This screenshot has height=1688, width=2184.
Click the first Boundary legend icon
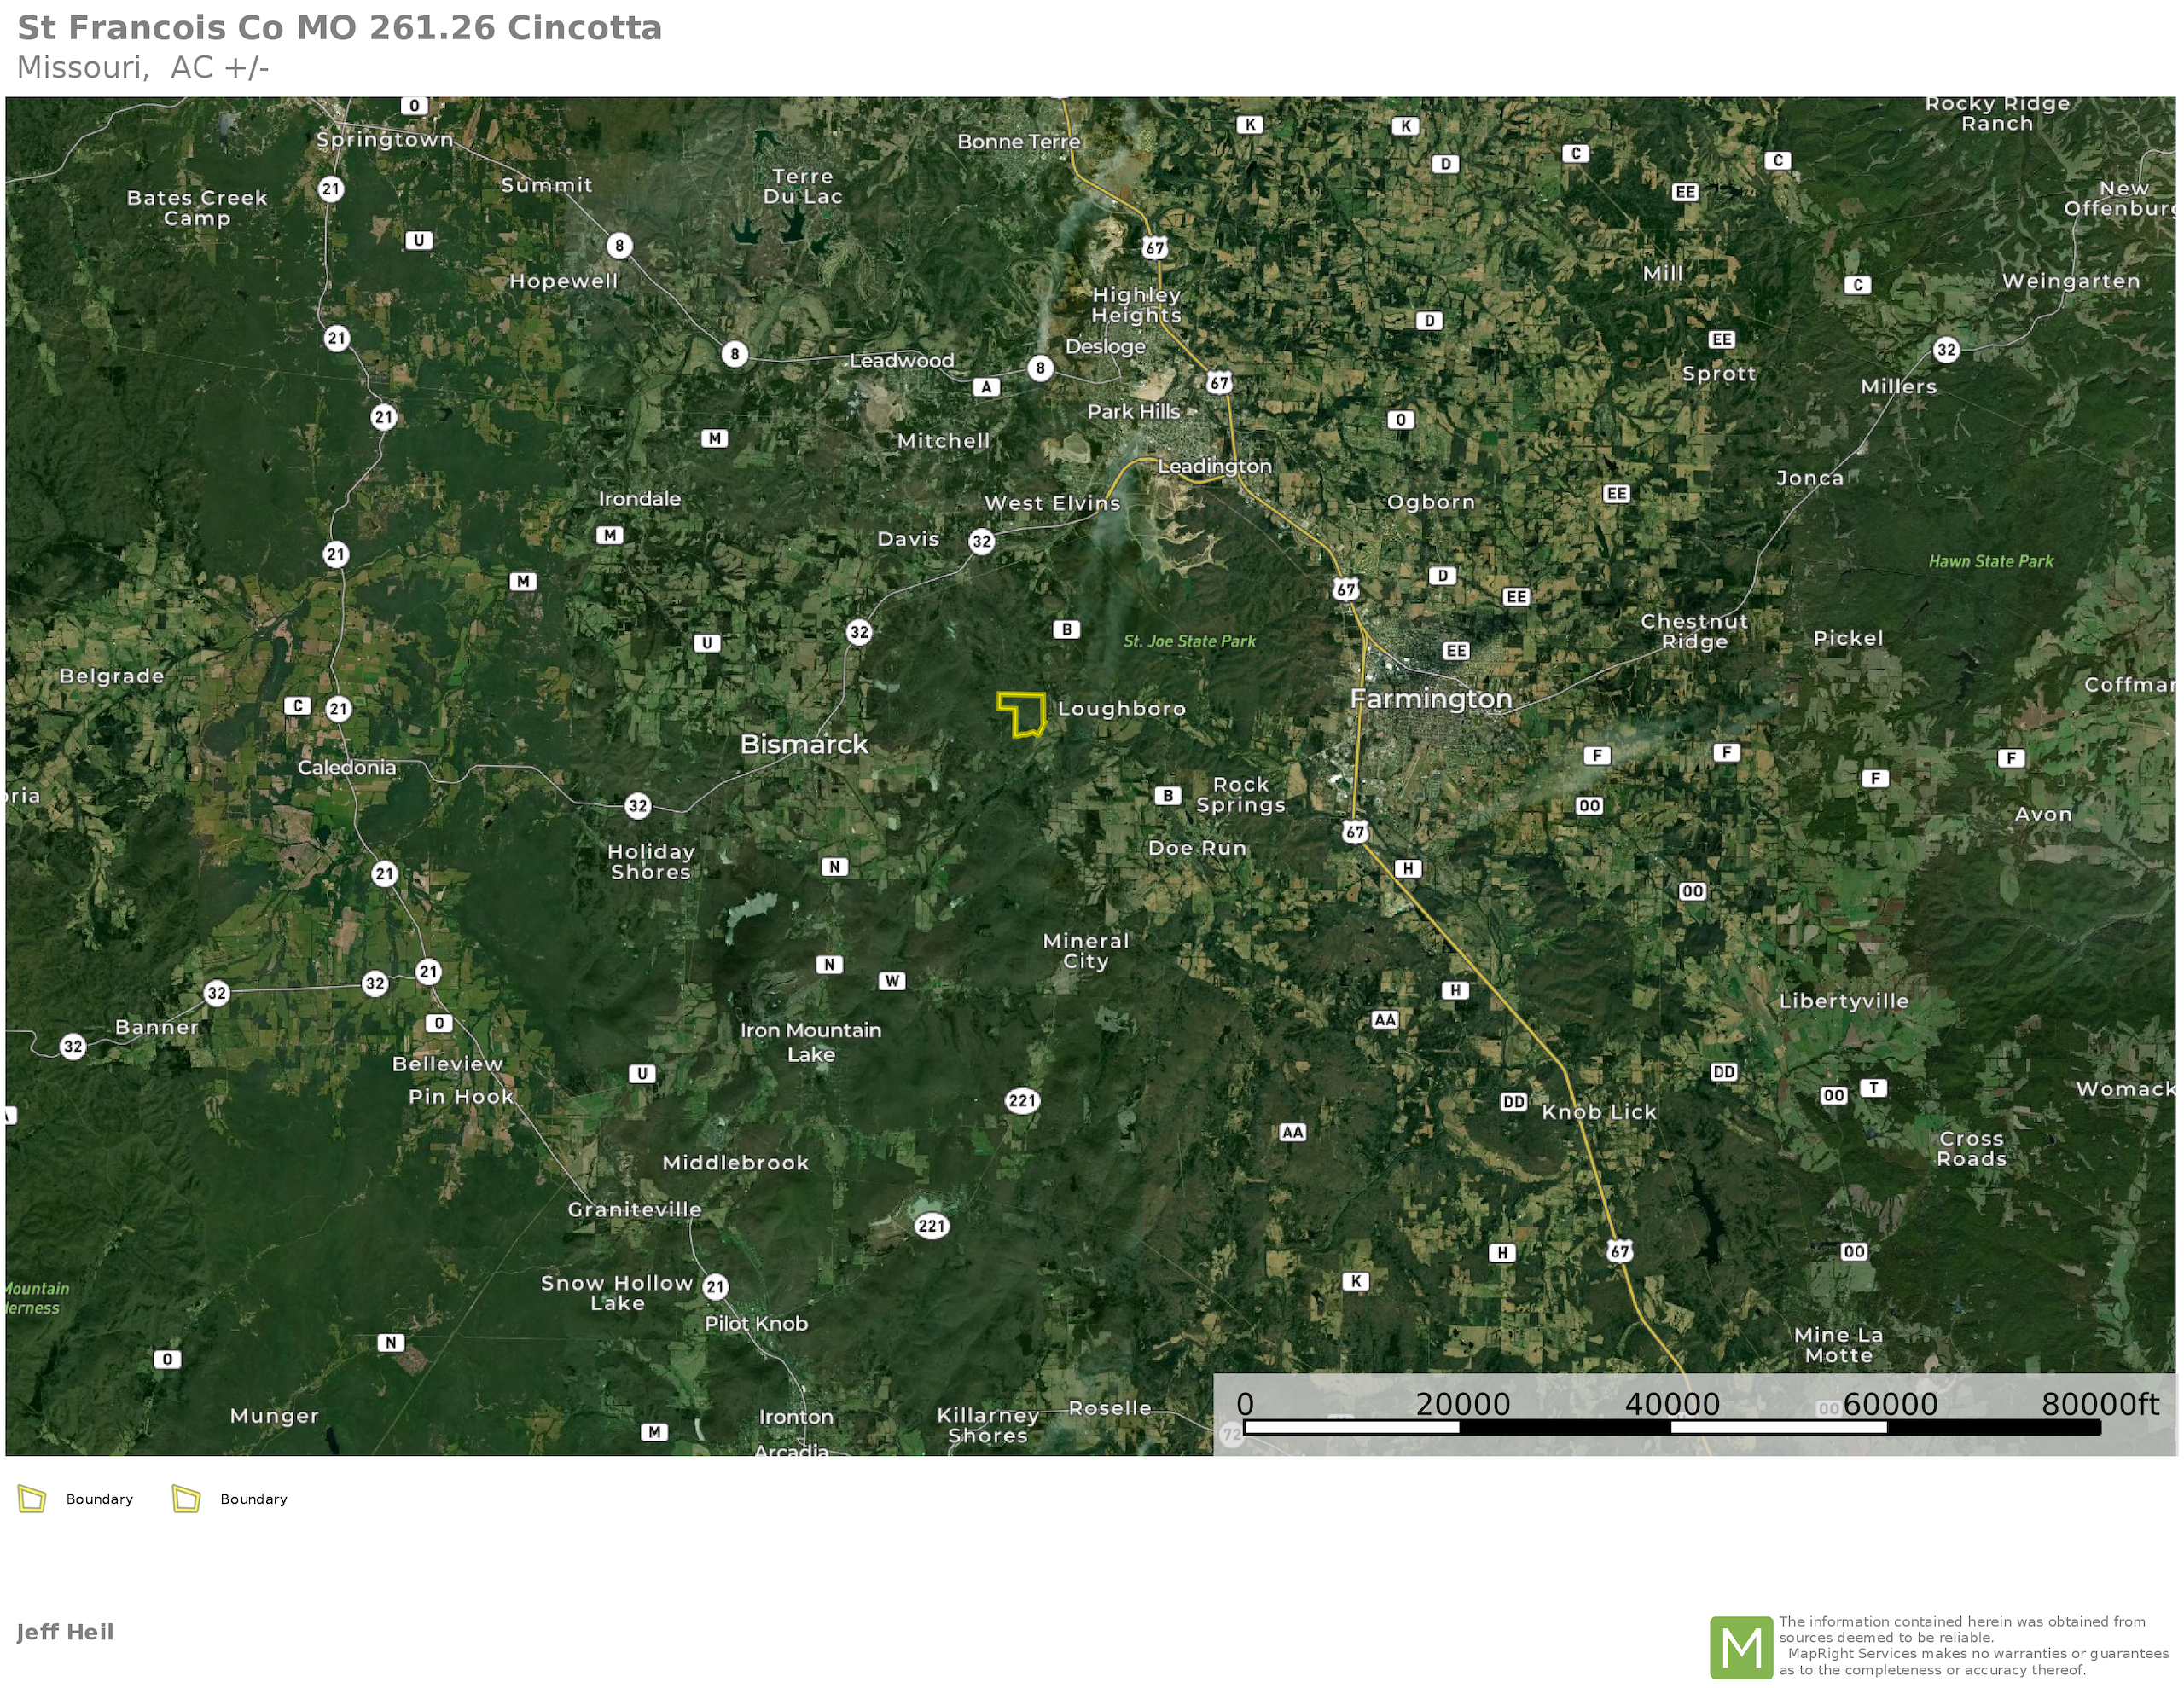32,1499
